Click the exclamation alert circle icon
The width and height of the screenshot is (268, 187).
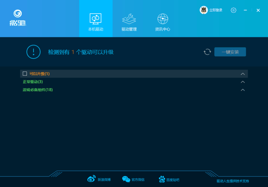(x=33, y=52)
